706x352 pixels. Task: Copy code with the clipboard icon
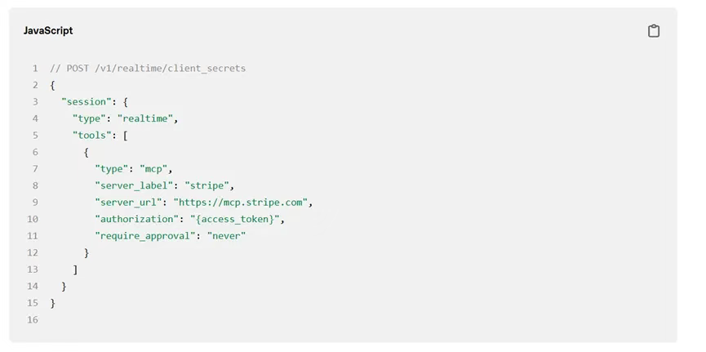[x=653, y=31]
